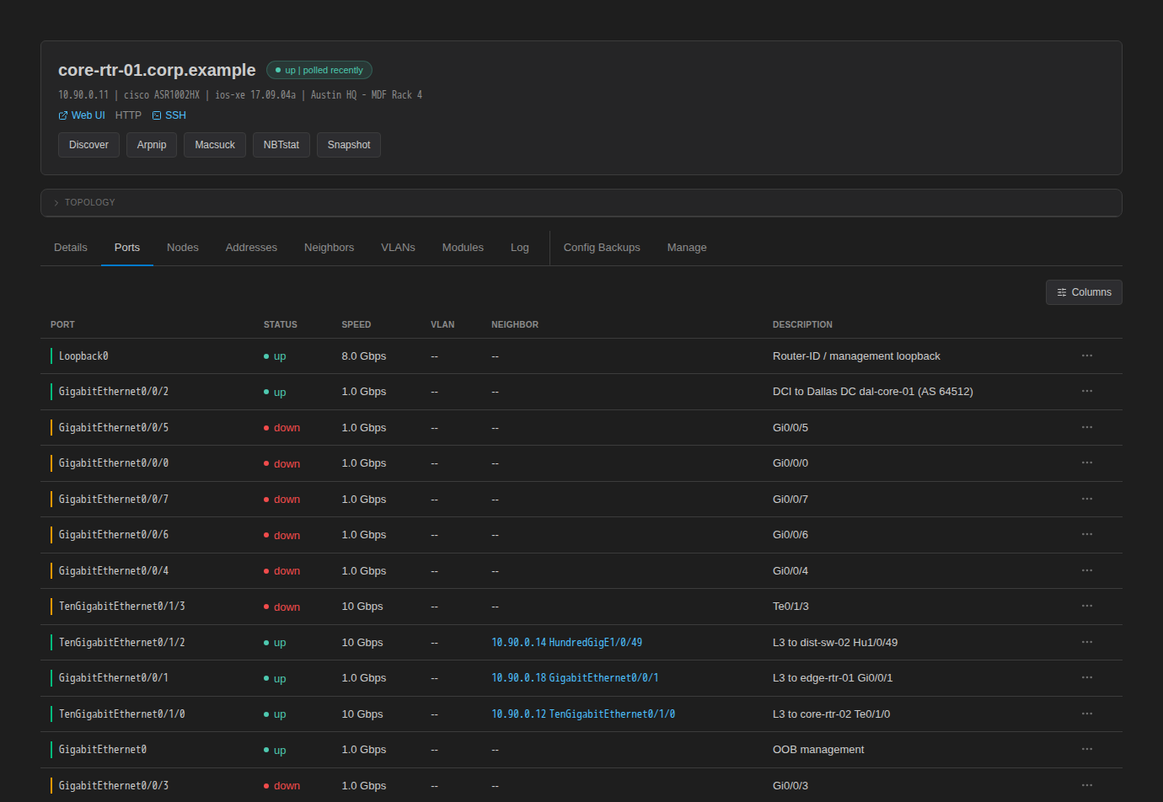The width and height of the screenshot is (1163, 802).
Task: Click the up status of TenGigabitEthernet0/1/2
Action: tap(275, 642)
